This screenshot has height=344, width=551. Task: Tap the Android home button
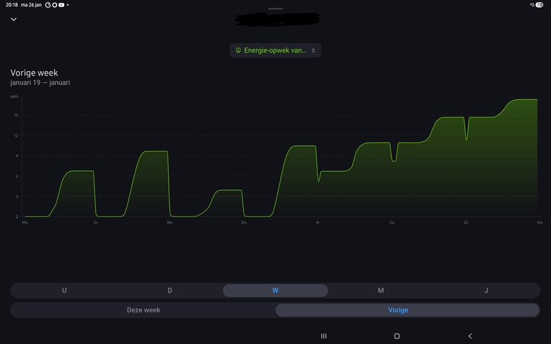point(397,336)
